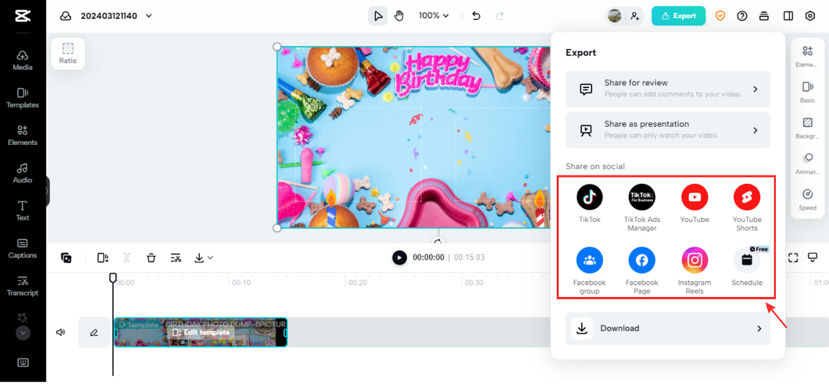Open the stacked layers menu icon
This screenshot has height=385, width=829.
[764, 16]
